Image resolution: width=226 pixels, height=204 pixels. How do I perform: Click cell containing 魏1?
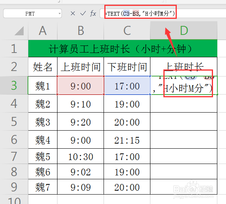pyautogui.click(x=43, y=86)
